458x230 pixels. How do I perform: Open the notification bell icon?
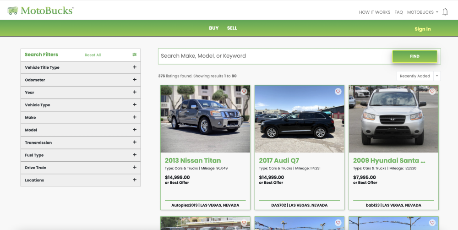pos(445,12)
